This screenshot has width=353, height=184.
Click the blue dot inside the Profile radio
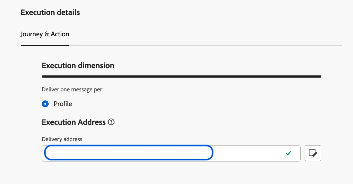click(x=45, y=104)
